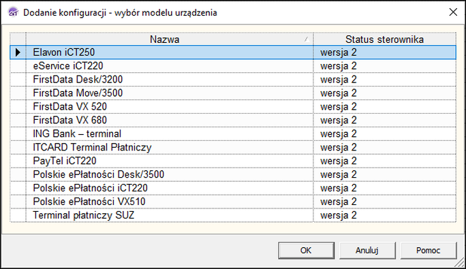Open help with the Pomoc button

point(429,251)
